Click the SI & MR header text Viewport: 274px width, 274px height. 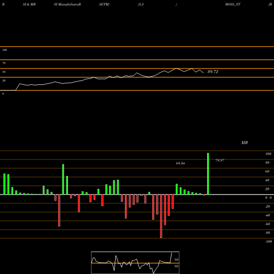click(x=29, y=4)
